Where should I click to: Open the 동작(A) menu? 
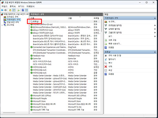[13, 6]
